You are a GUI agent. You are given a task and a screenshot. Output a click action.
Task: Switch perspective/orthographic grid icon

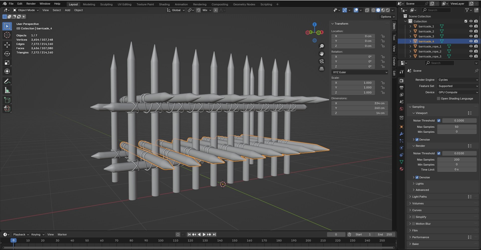coord(322,69)
